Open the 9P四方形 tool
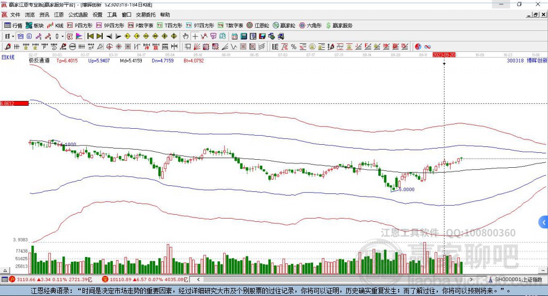The width and height of the screenshot is (548, 296). coord(110,26)
